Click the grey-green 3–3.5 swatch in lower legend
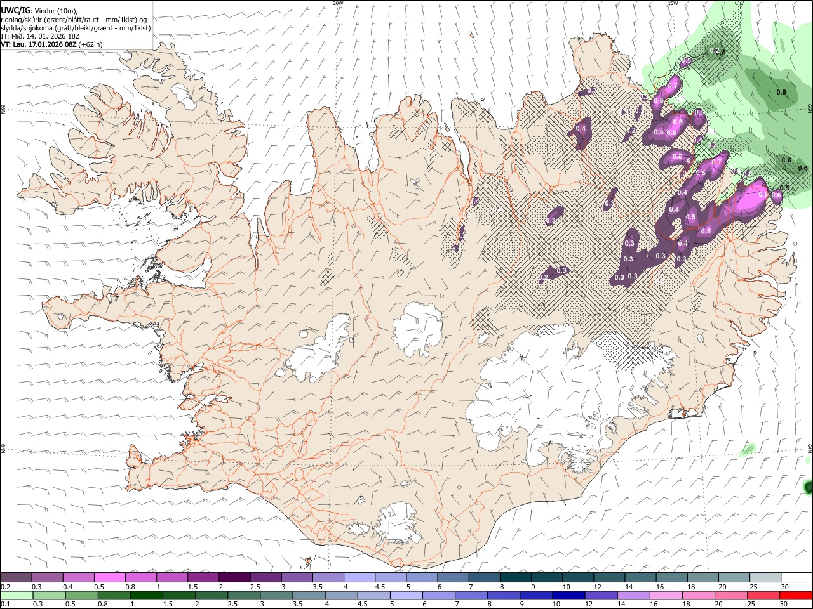Viewport: 813px width, 609px height. (x=276, y=595)
